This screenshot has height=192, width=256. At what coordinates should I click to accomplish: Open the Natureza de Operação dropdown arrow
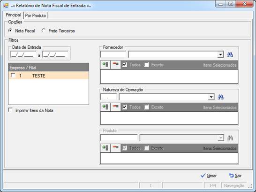coord(211,97)
